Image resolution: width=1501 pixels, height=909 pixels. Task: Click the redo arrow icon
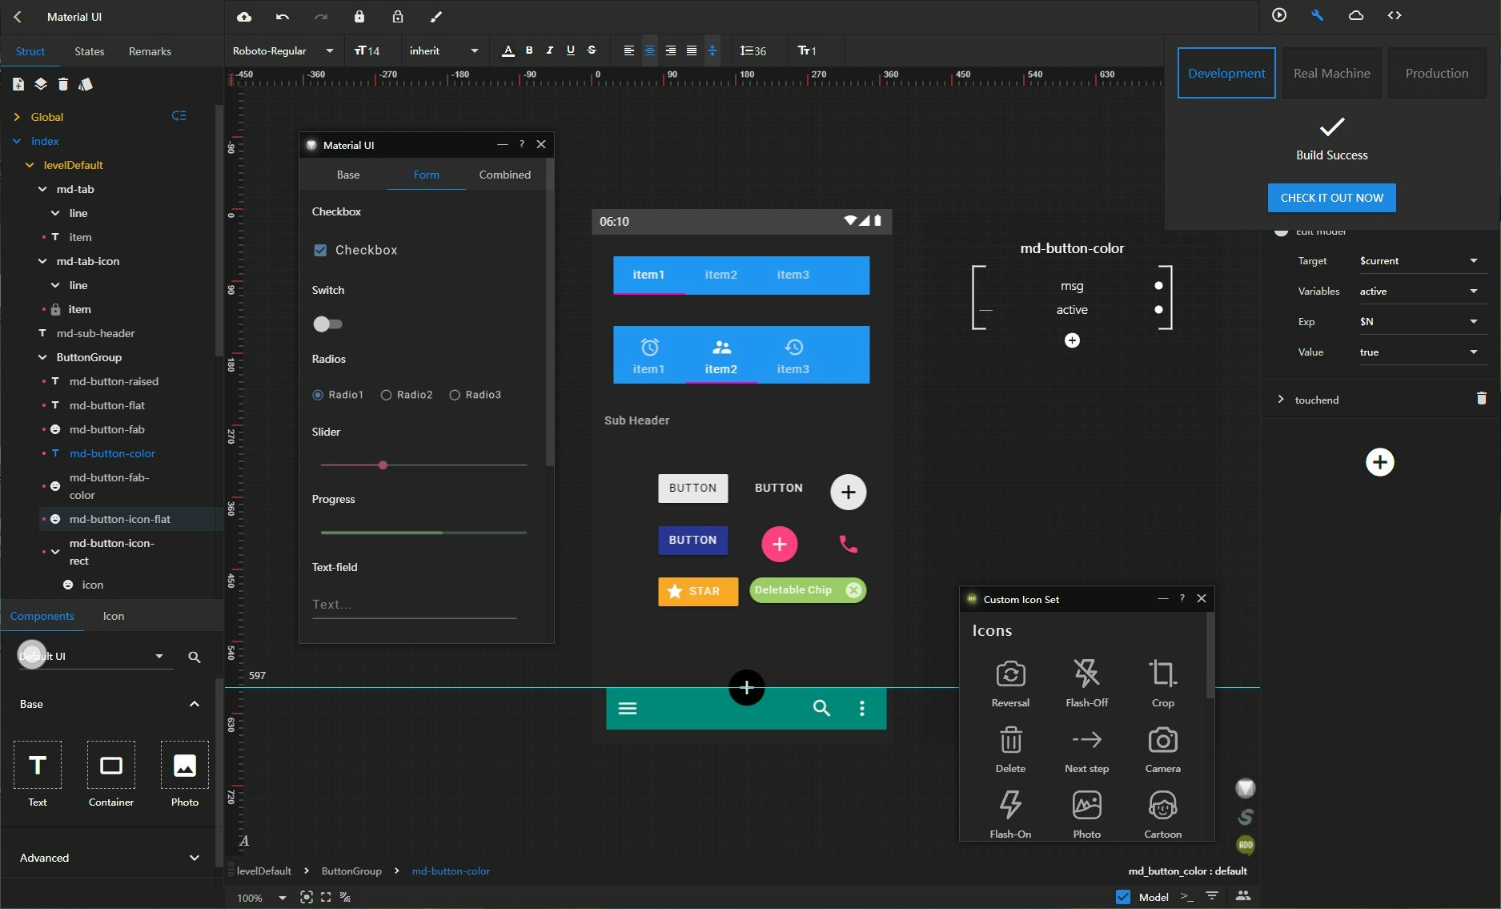tap(321, 16)
